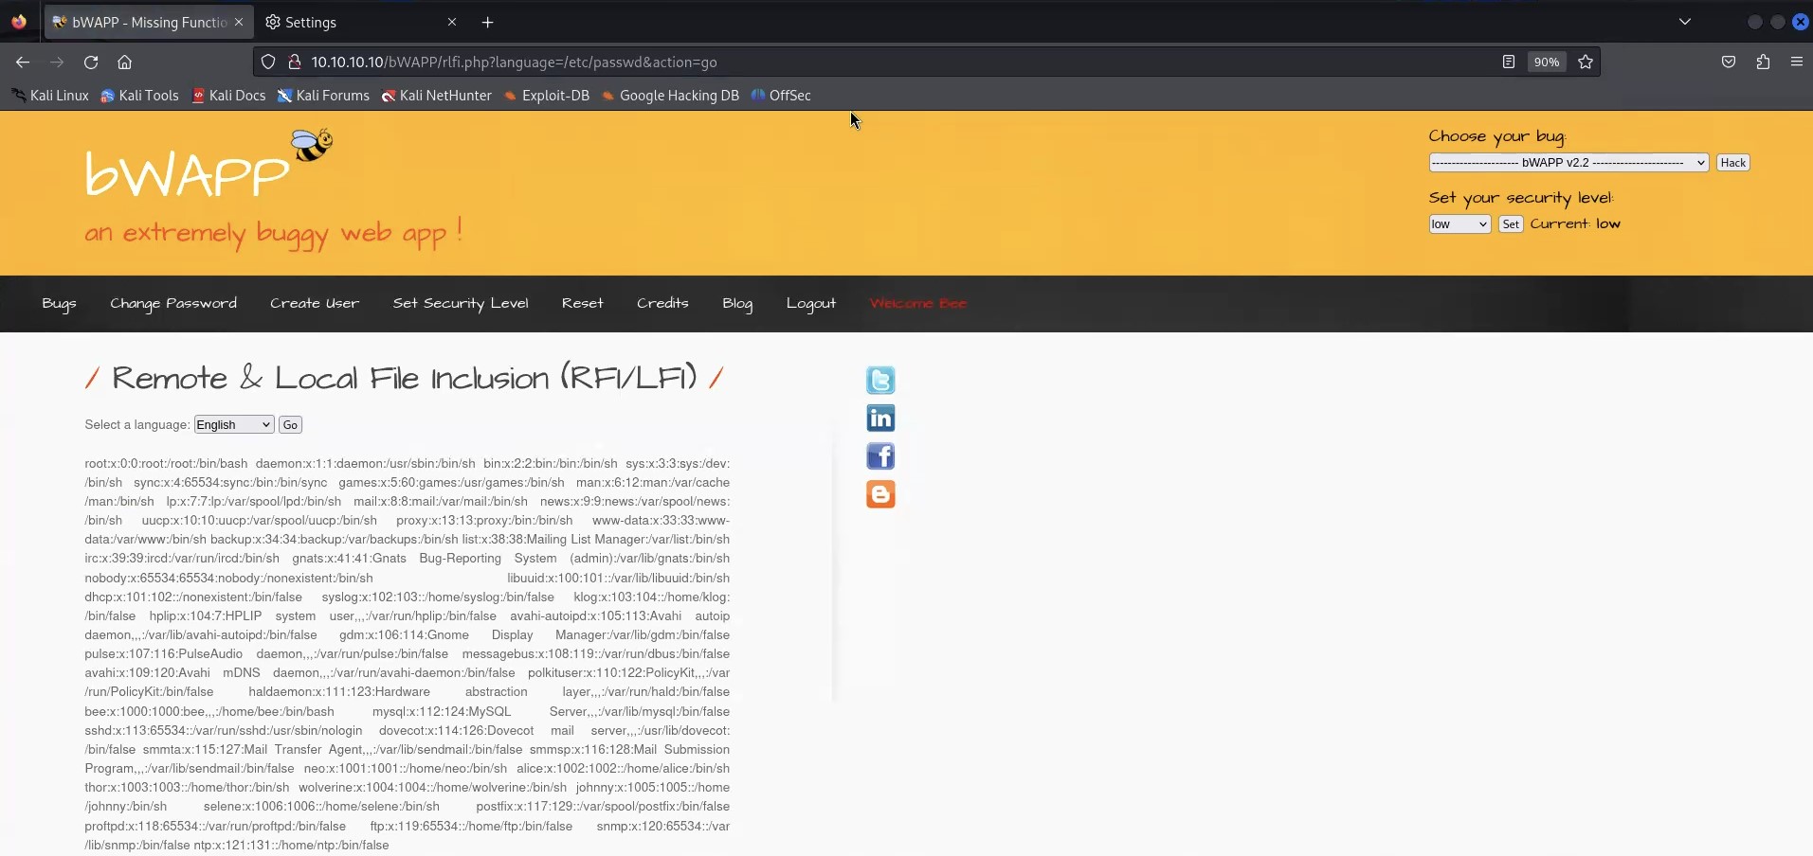This screenshot has width=1813, height=856.
Task: Click the 'an extremely buggy web app' tagline
Action: point(274,234)
